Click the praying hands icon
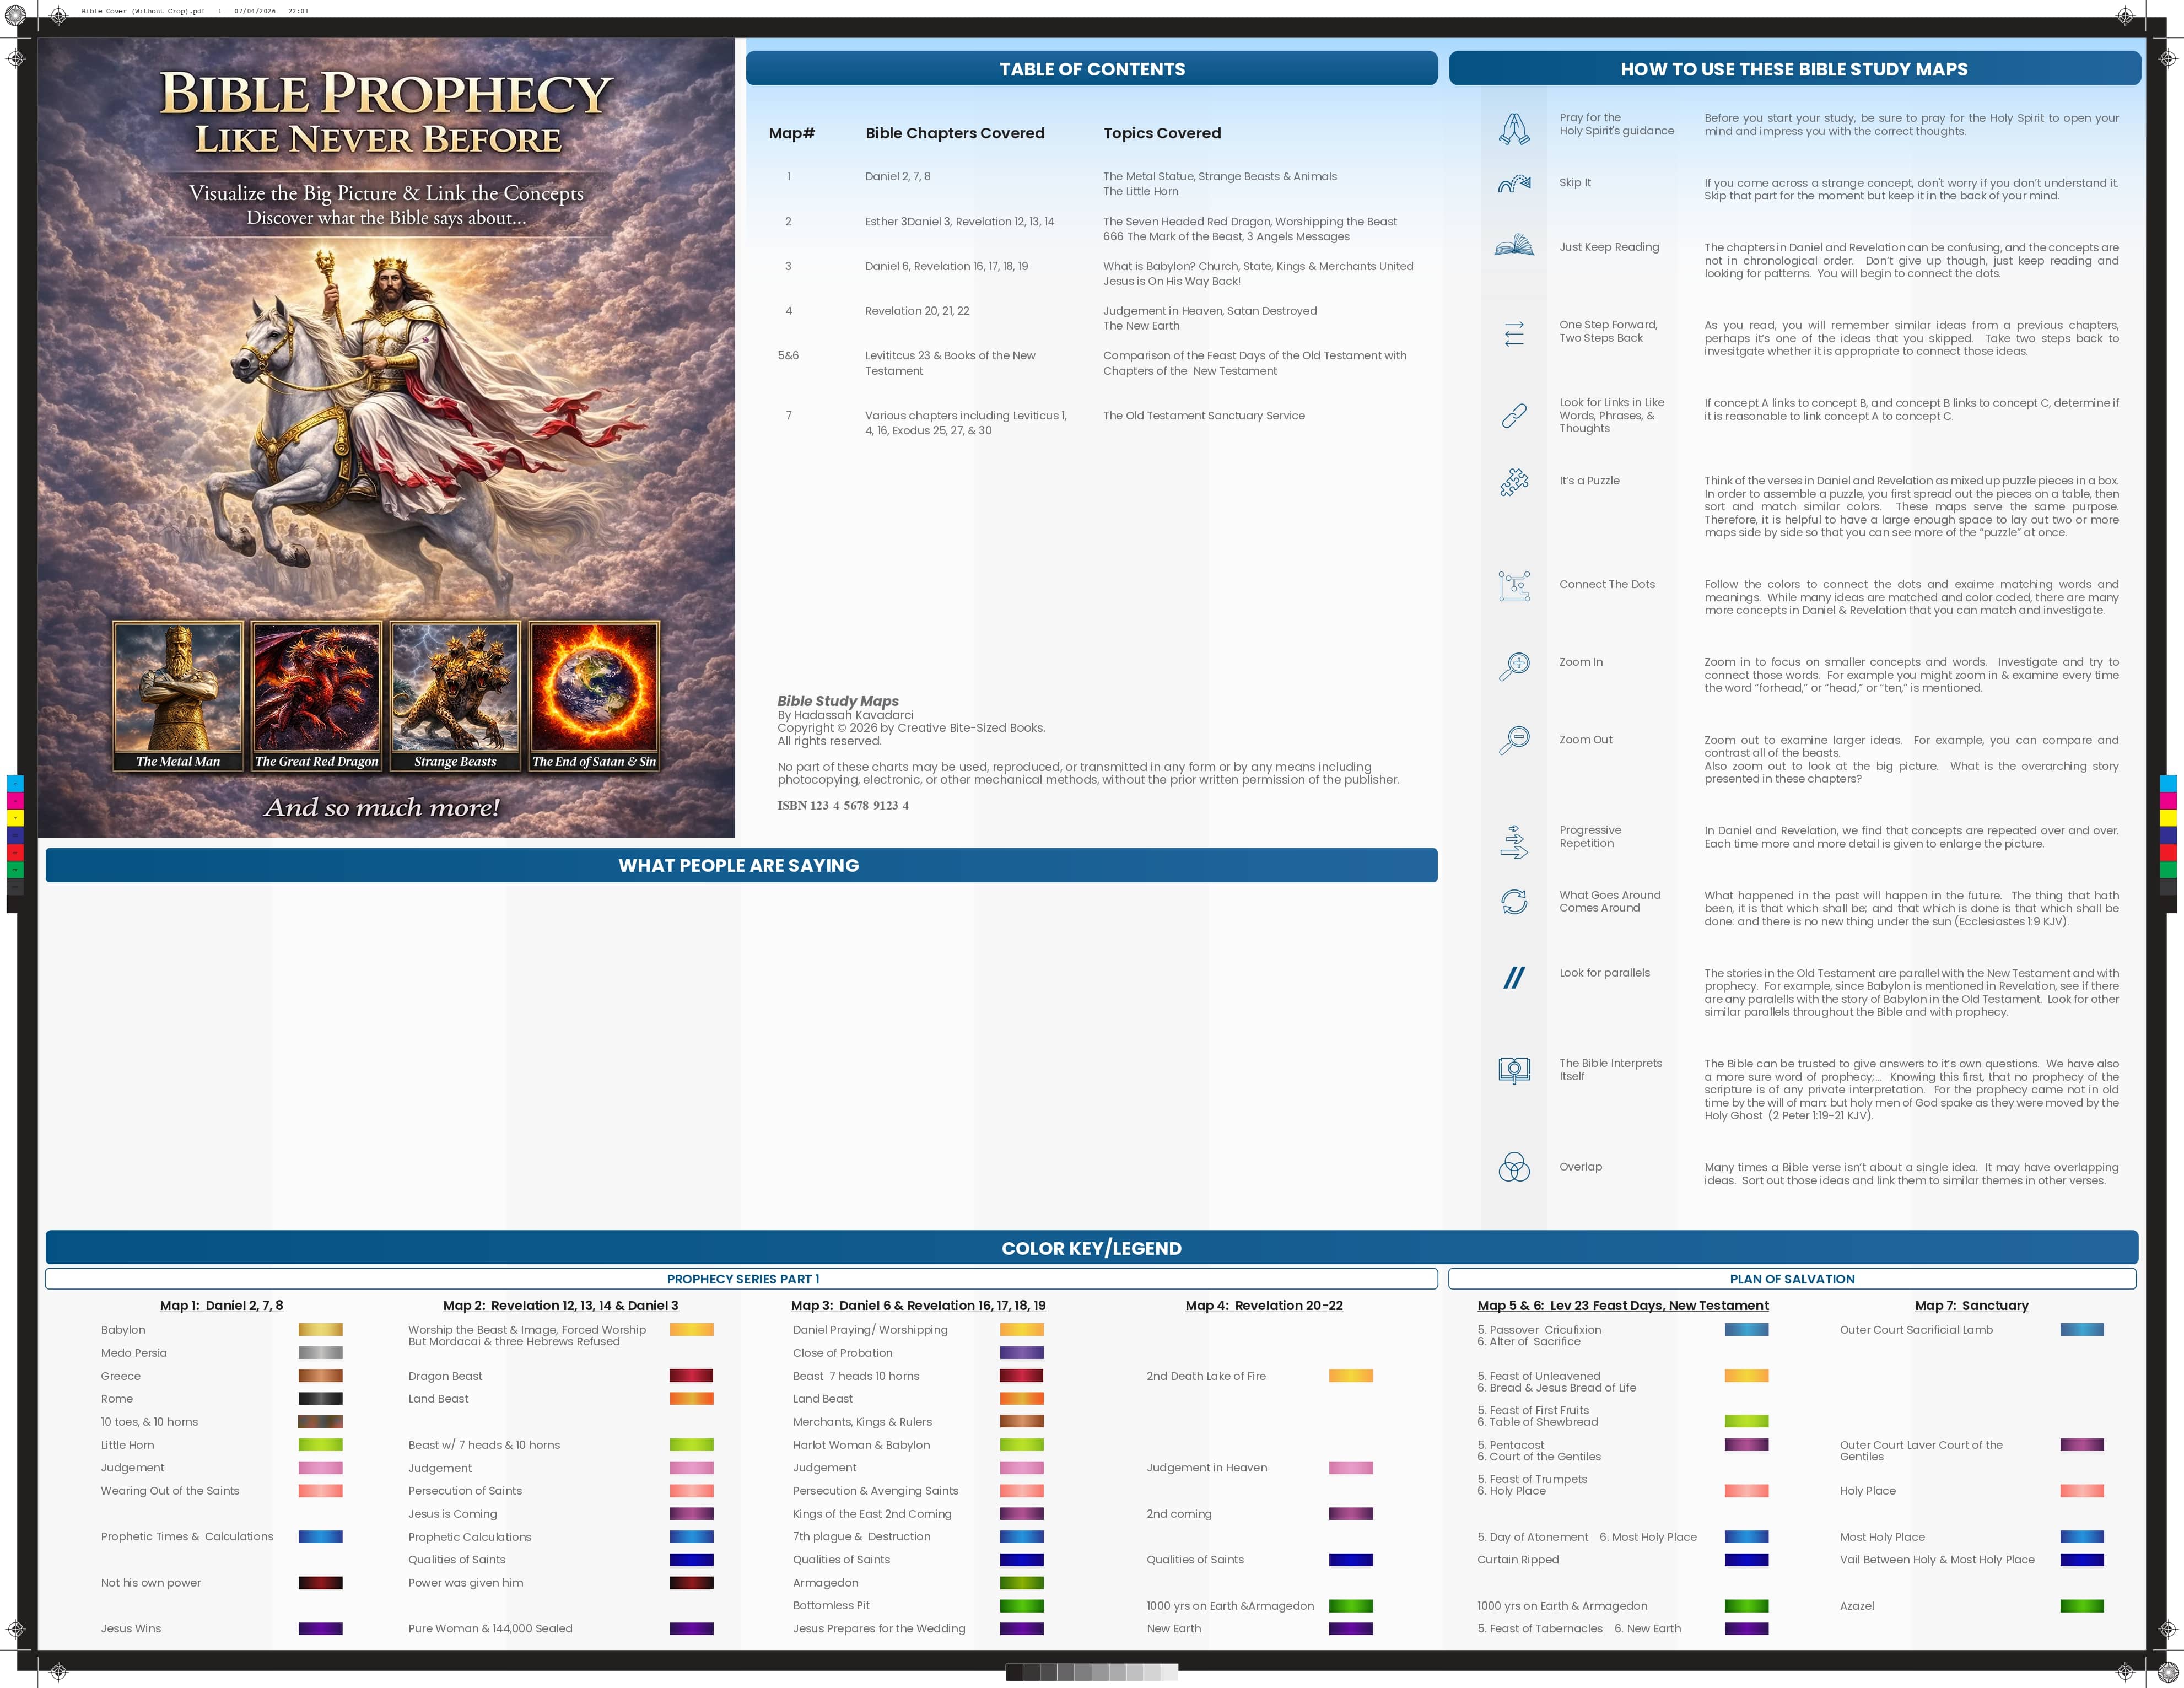This screenshot has height=1688, width=2184. pos(1514,128)
